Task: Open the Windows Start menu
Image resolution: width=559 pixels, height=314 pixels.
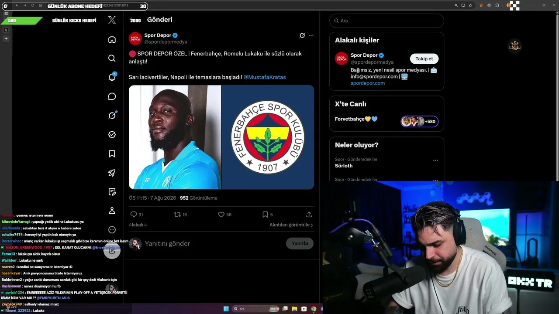Action: pyautogui.click(x=226, y=309)
